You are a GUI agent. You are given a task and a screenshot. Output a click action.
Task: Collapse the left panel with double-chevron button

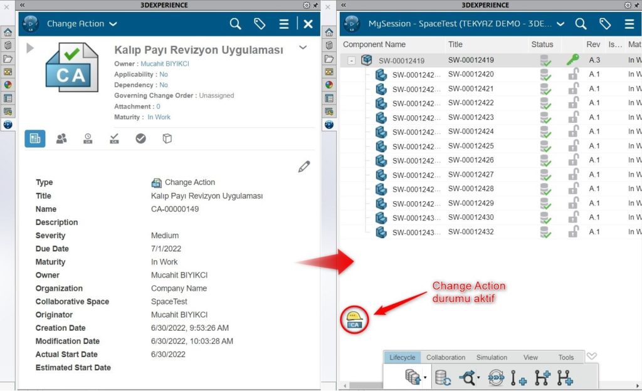coord(23,5)
